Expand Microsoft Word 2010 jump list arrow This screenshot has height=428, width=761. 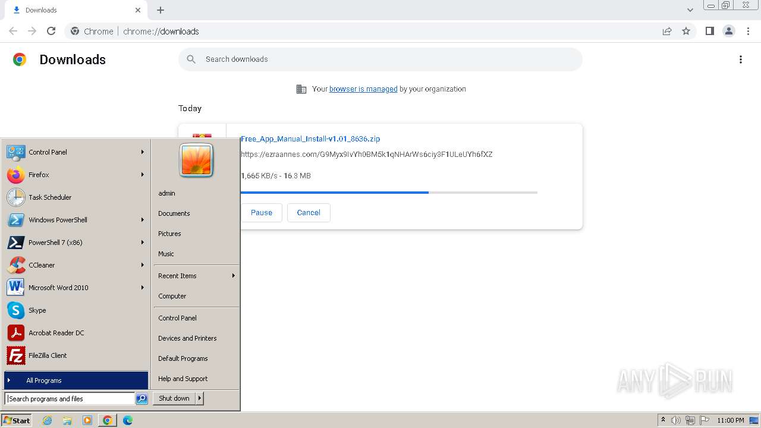point(143,288)
